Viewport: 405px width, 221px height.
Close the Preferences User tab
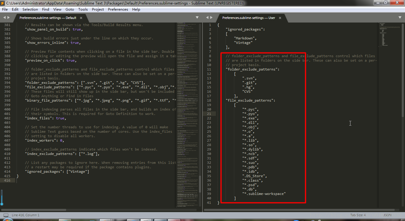(x=280, y=18)
